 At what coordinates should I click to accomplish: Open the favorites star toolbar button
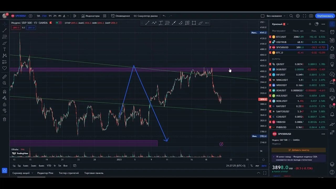pyautogui.click(x=4, y=171)
